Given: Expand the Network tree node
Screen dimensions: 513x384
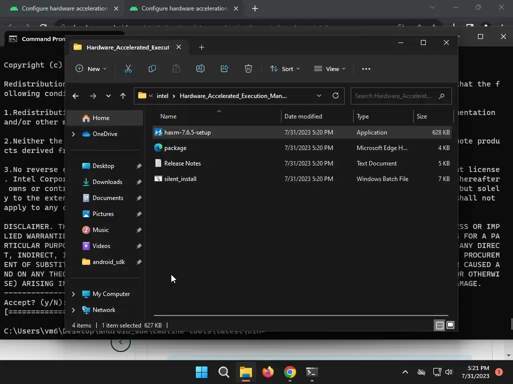Looking at the screenshot, I should [73, 310].
